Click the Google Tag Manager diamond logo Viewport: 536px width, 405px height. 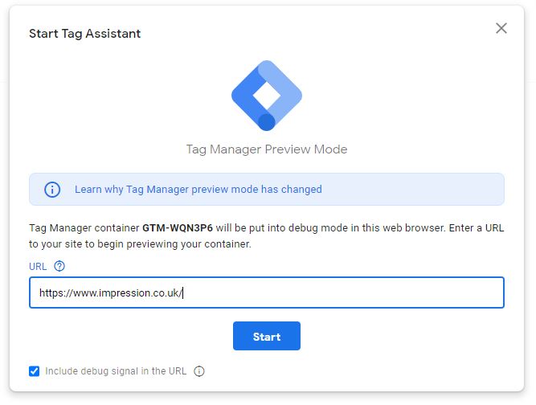click(x=267, y=96)
